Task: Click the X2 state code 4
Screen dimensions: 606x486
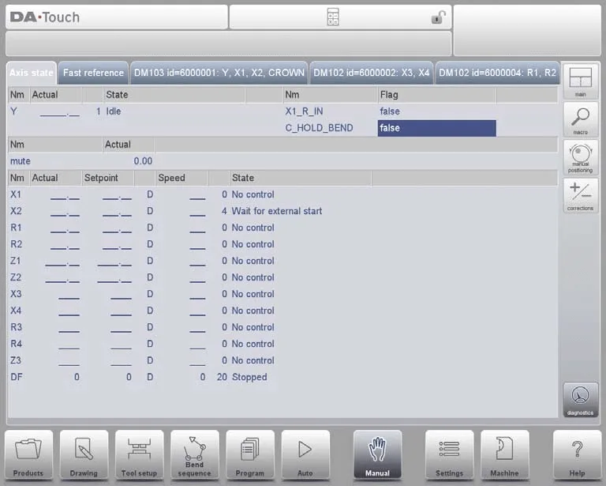Action: point(224,211)
